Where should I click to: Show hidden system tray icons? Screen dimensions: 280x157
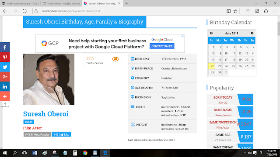coord(245,153)
